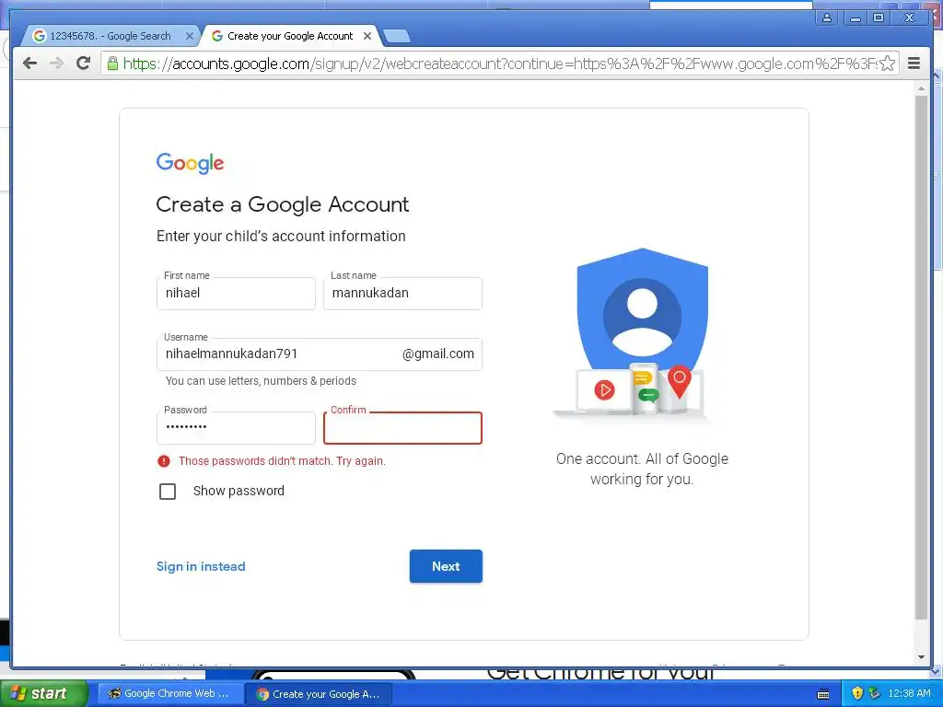Click the Chrome user profile icon
Viewport: 943px width, 707px height.
click(x=828, y=17)
